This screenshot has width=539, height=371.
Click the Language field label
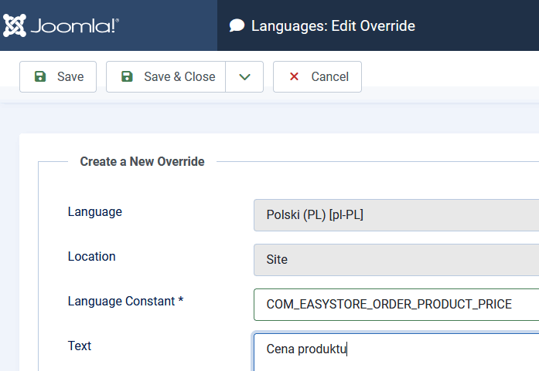[94, 212]
